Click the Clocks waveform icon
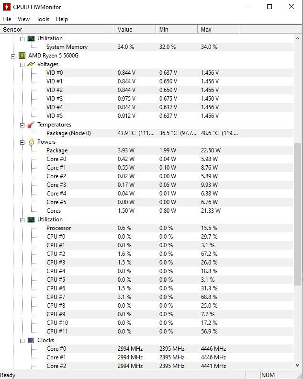The width and height of the screenshot is (303, 379). click(31, 340)
